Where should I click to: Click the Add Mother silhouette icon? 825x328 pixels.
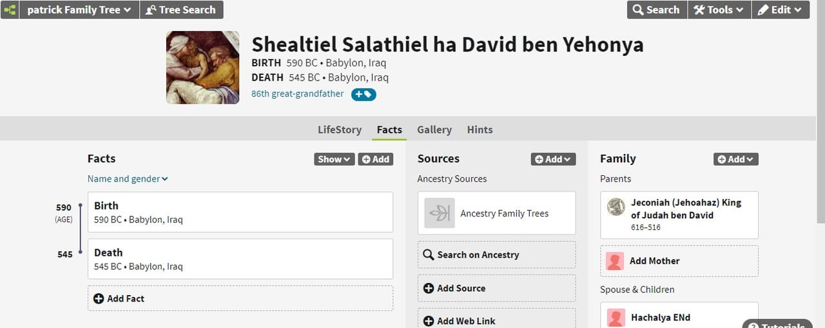(616, 261)
